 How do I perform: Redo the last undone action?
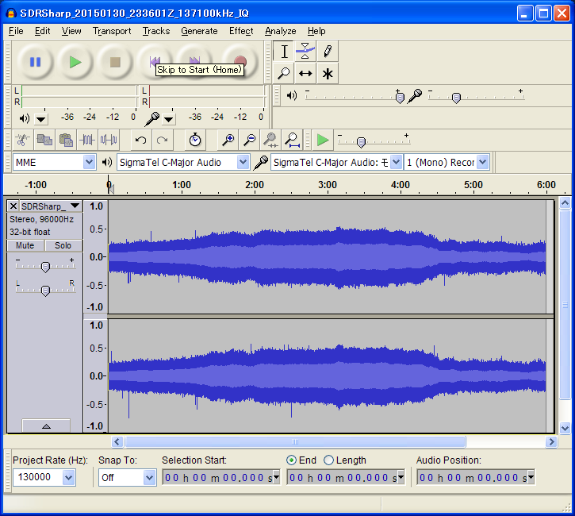[x=162, y=140]
